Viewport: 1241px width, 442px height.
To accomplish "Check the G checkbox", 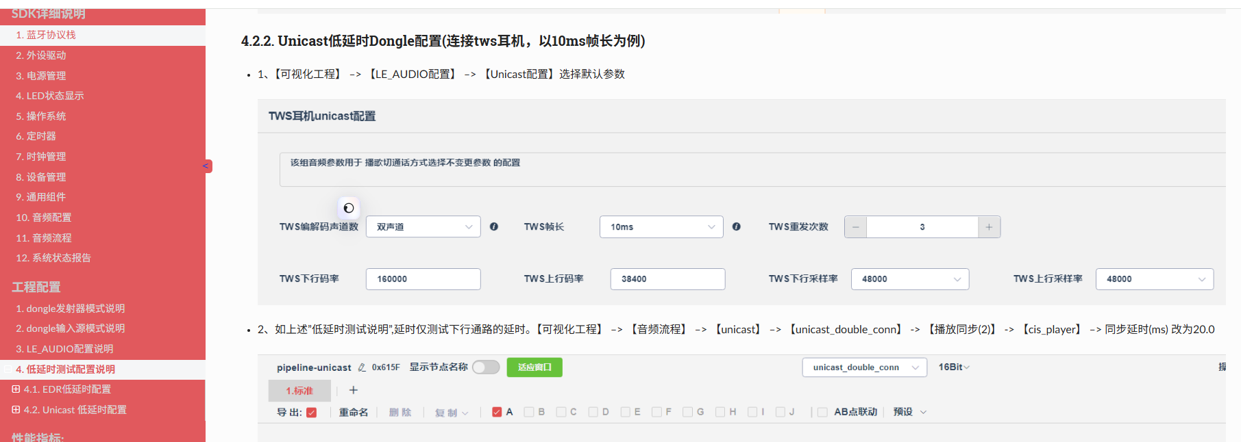I will pos(688,412).
